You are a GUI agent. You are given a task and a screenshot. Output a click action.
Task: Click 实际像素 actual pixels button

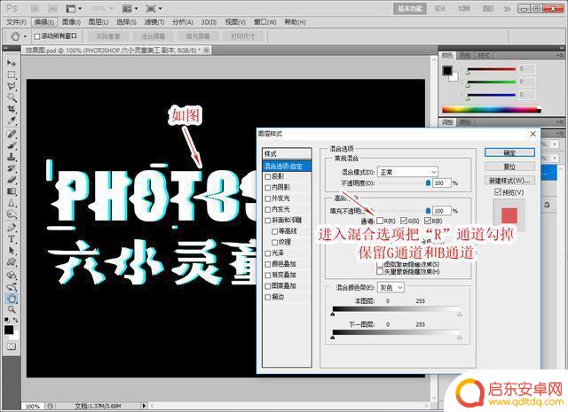tap(108, 36)
